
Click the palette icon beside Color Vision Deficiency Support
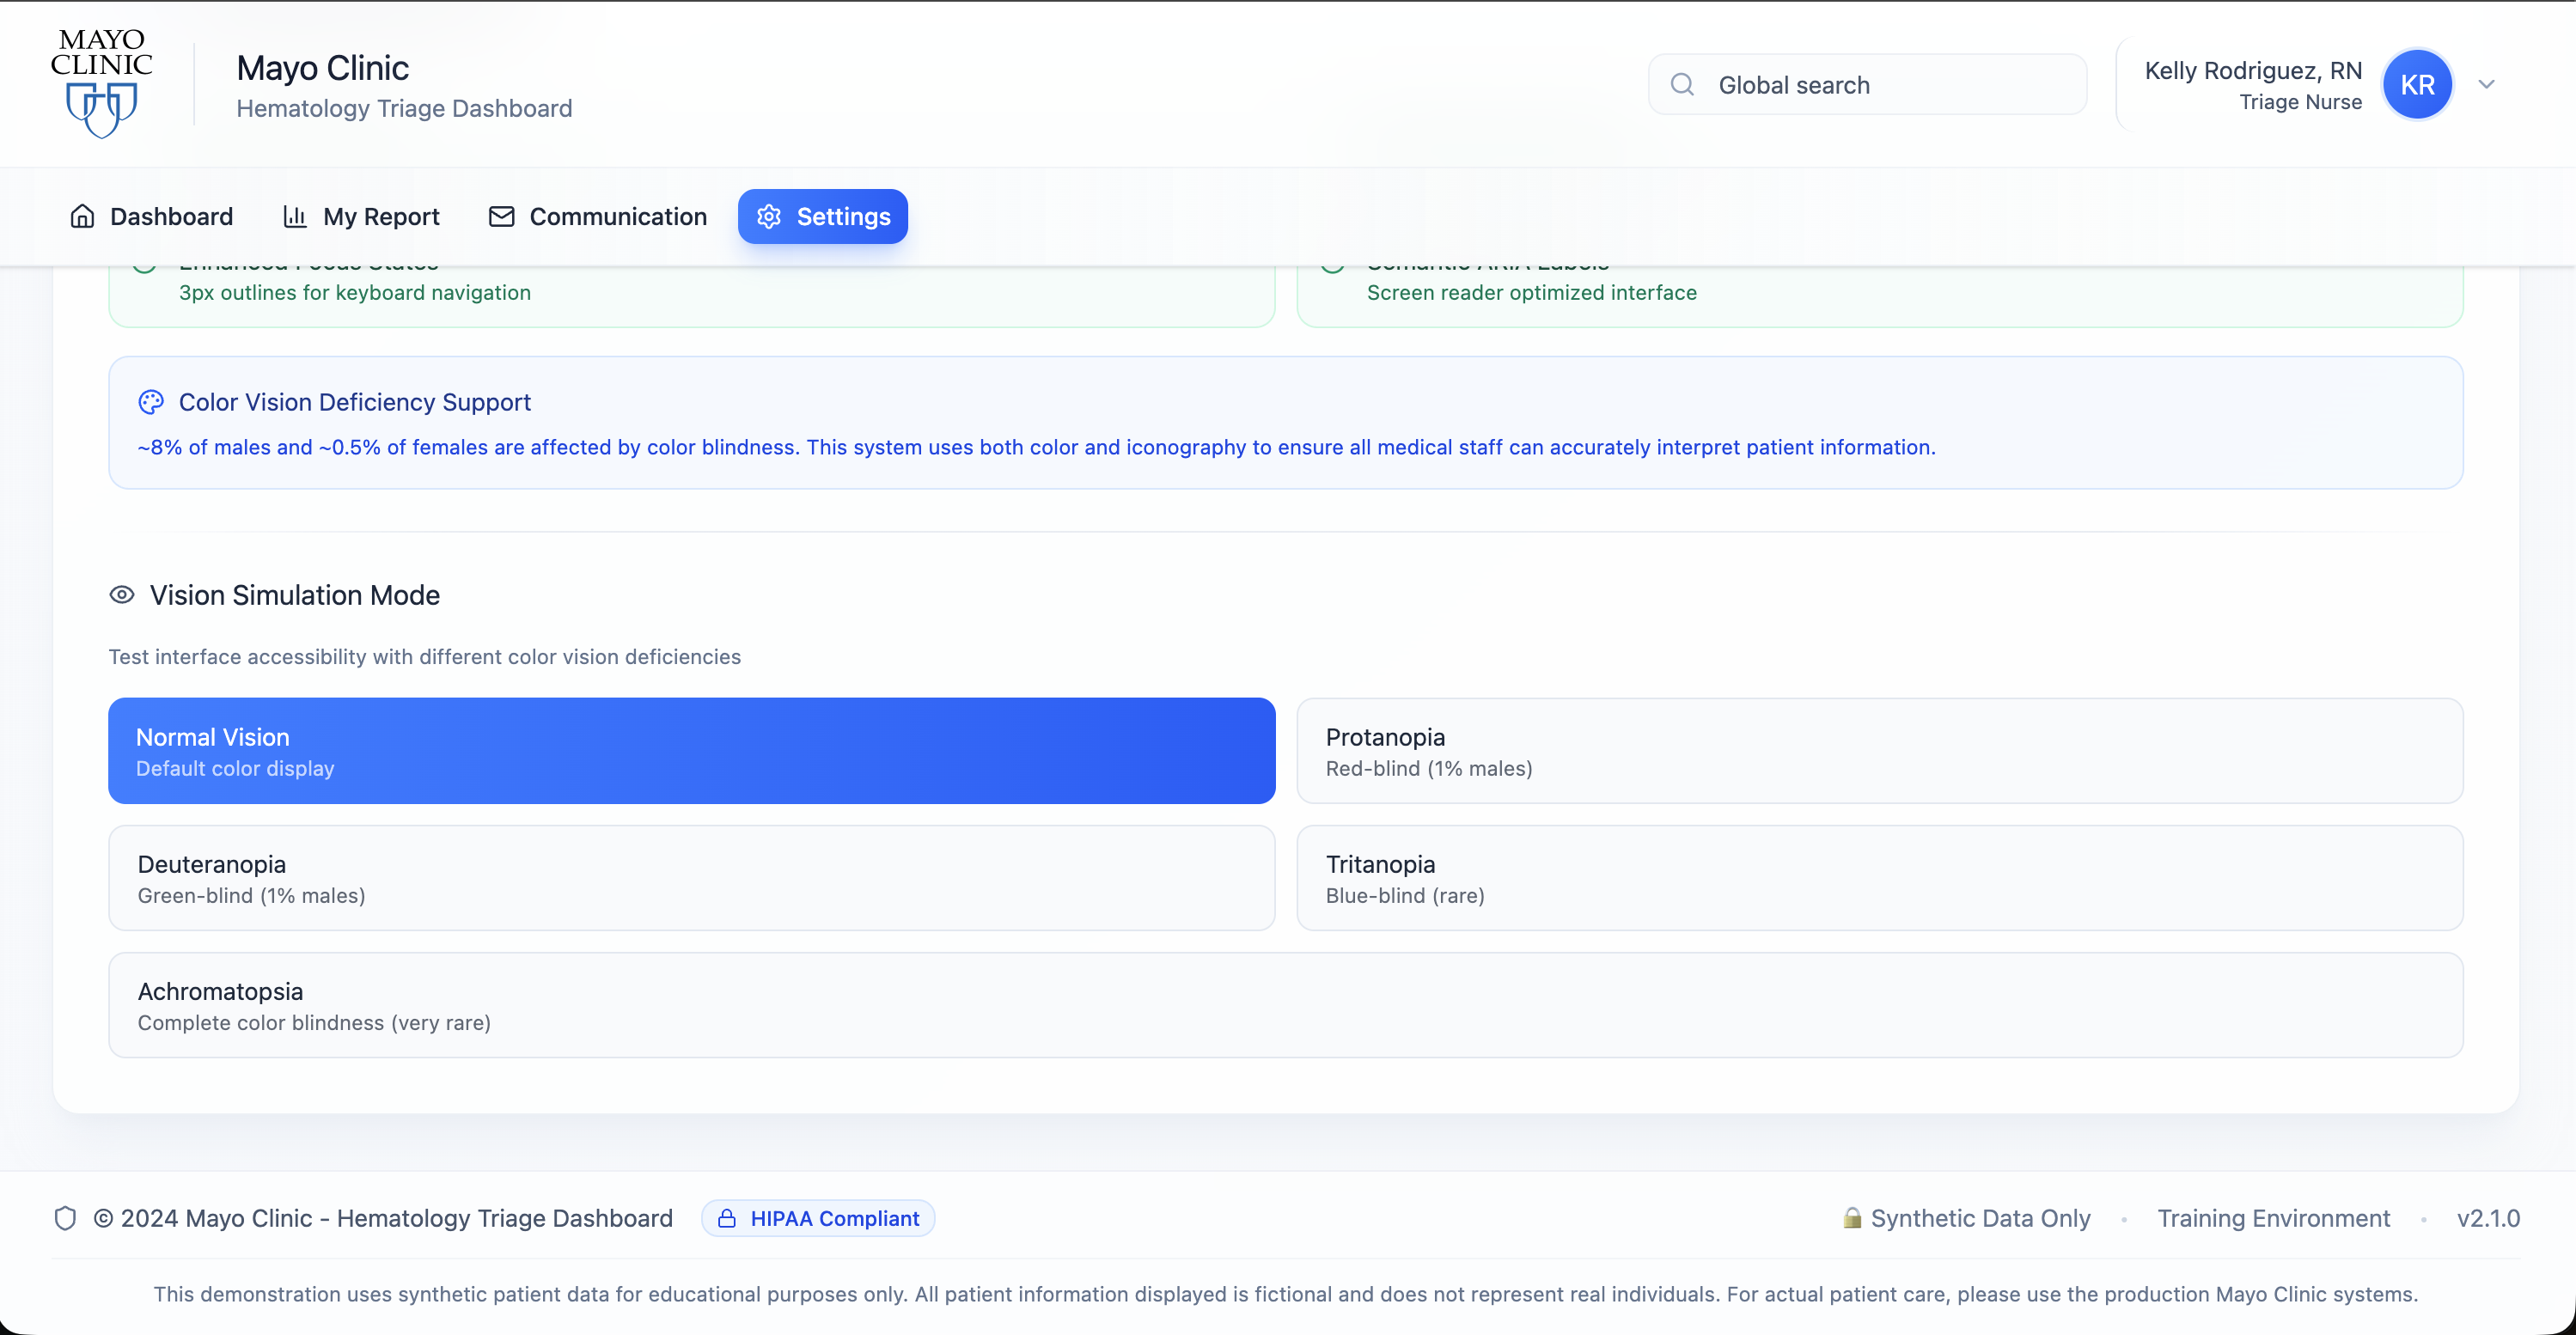151,402
